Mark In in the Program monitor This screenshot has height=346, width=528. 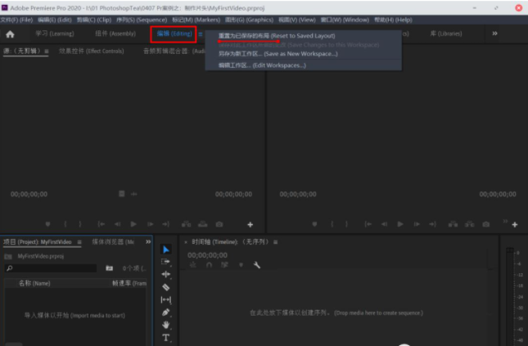pyautogui.click(x=332, y=224)
